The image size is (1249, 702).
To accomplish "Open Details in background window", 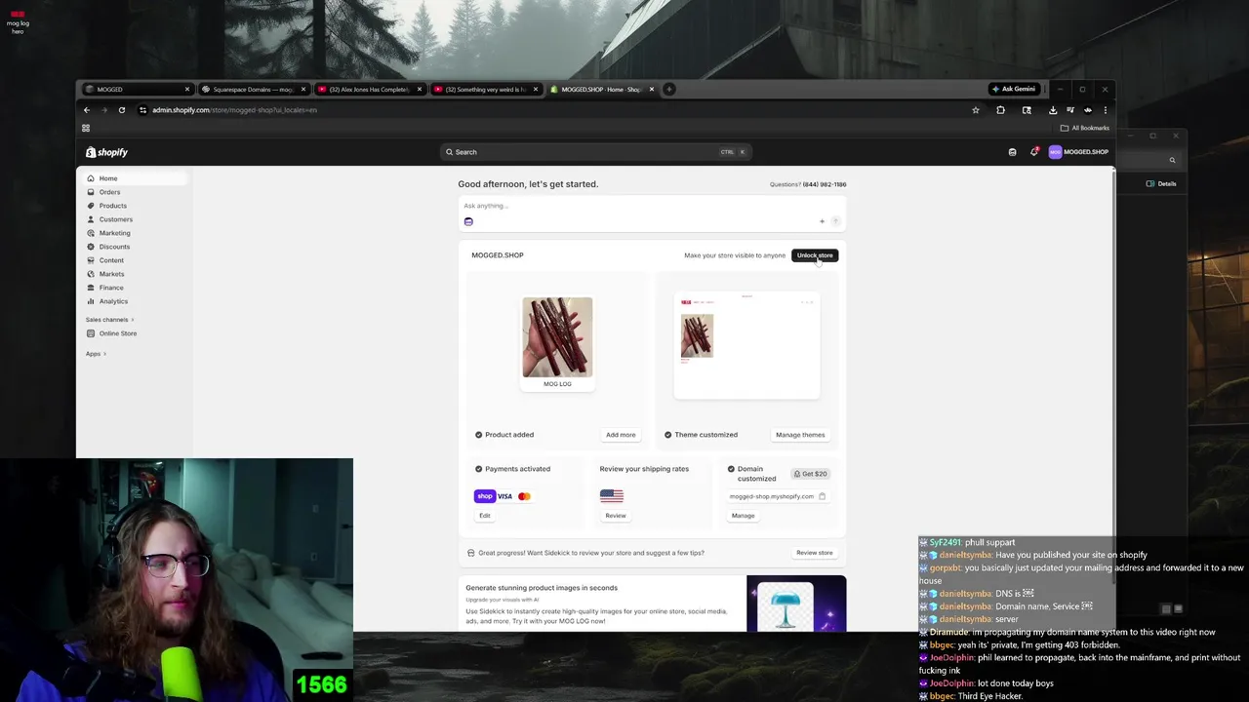I will click(x=1161, y=183).
